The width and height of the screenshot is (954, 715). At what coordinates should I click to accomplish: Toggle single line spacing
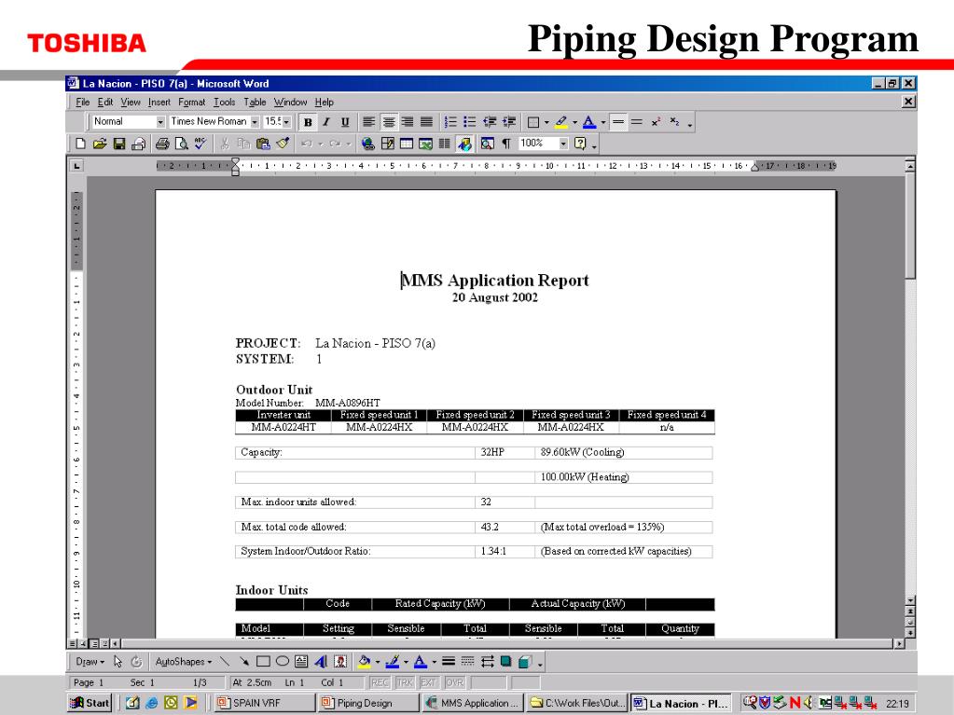pyautogui.click(x=618, y=122)
